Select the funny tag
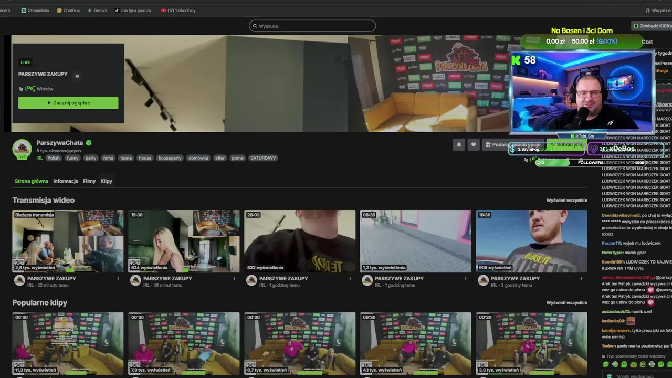Image resolution: width=672 pixels, height=378 pixels. 72,158
